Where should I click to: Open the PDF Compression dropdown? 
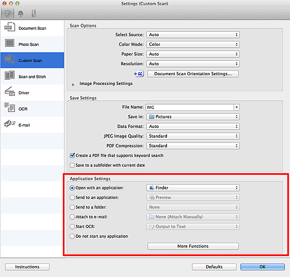click(193, 146)
